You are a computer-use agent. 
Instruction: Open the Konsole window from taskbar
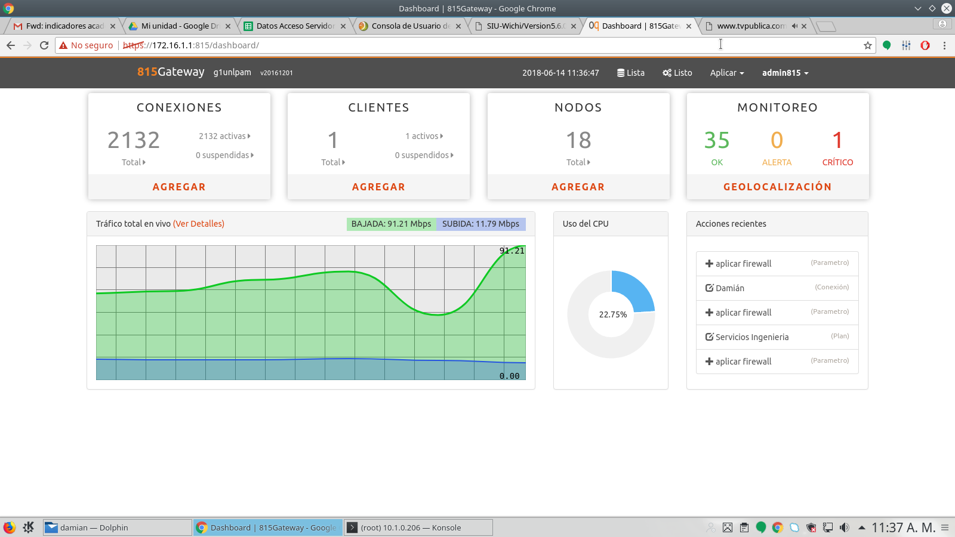tap(418, 527)
